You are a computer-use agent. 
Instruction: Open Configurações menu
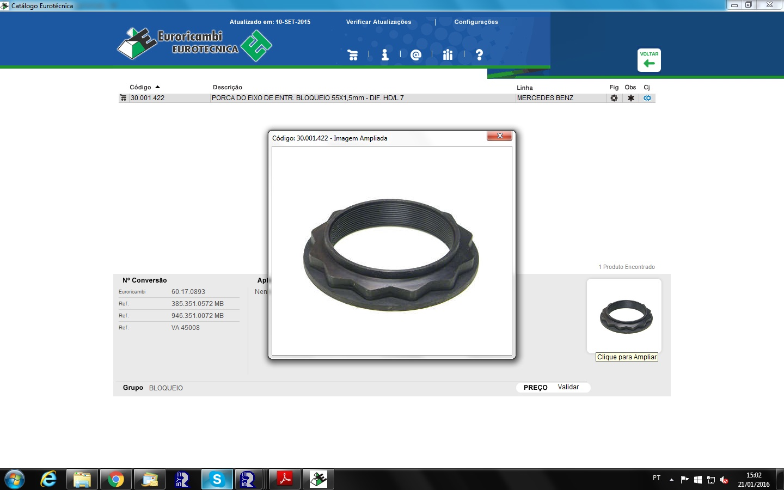tap(476, 22)
